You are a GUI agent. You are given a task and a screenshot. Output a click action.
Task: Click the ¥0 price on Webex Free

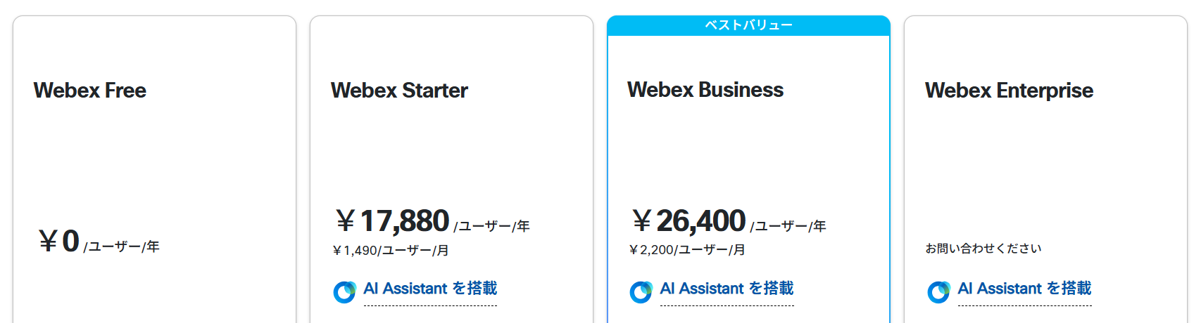tap(59, 241)
